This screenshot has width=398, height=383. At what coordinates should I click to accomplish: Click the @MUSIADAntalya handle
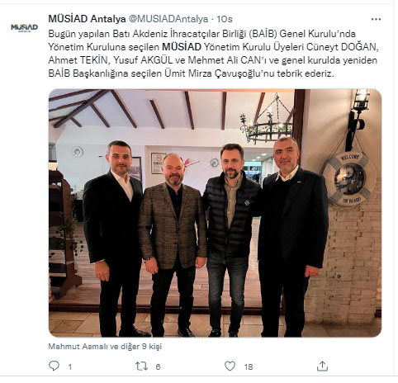click(x=168, y=19)
